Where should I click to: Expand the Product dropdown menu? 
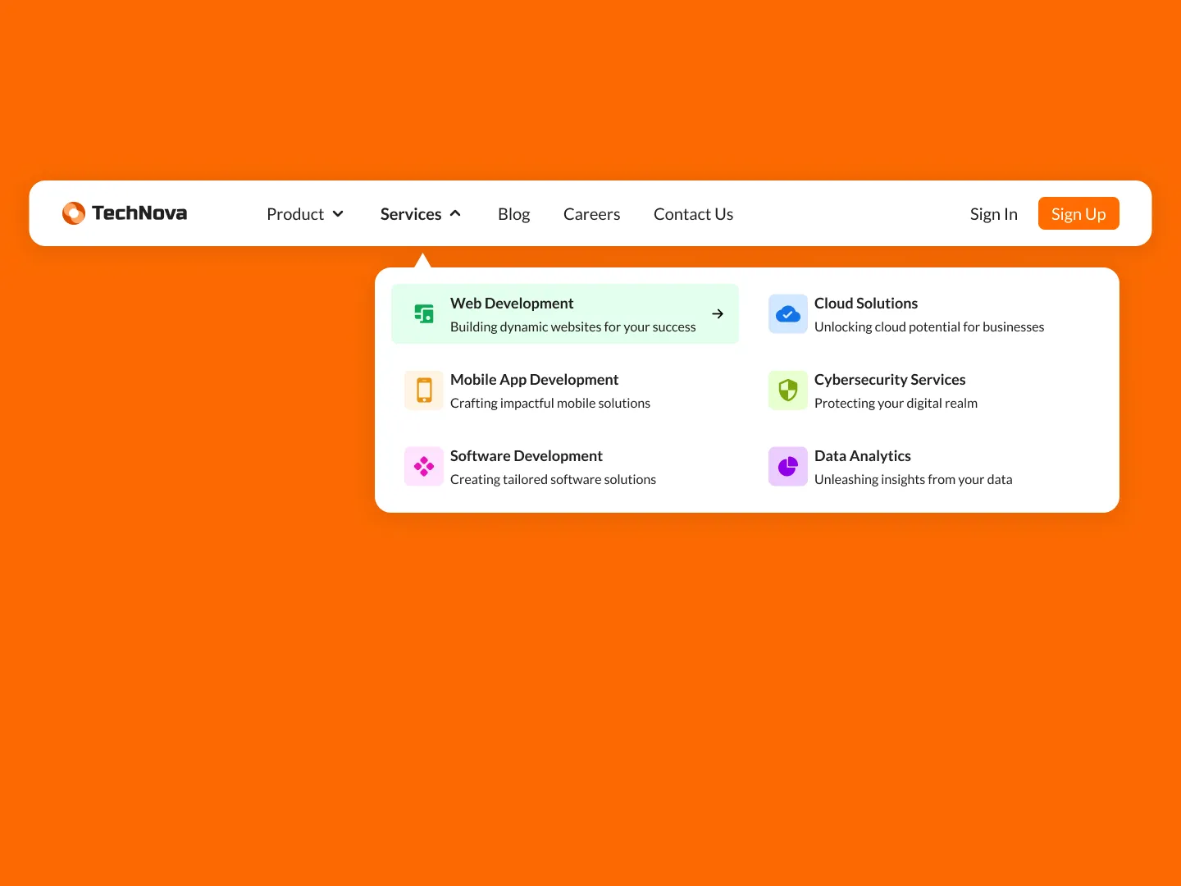[x=305, y=213]
